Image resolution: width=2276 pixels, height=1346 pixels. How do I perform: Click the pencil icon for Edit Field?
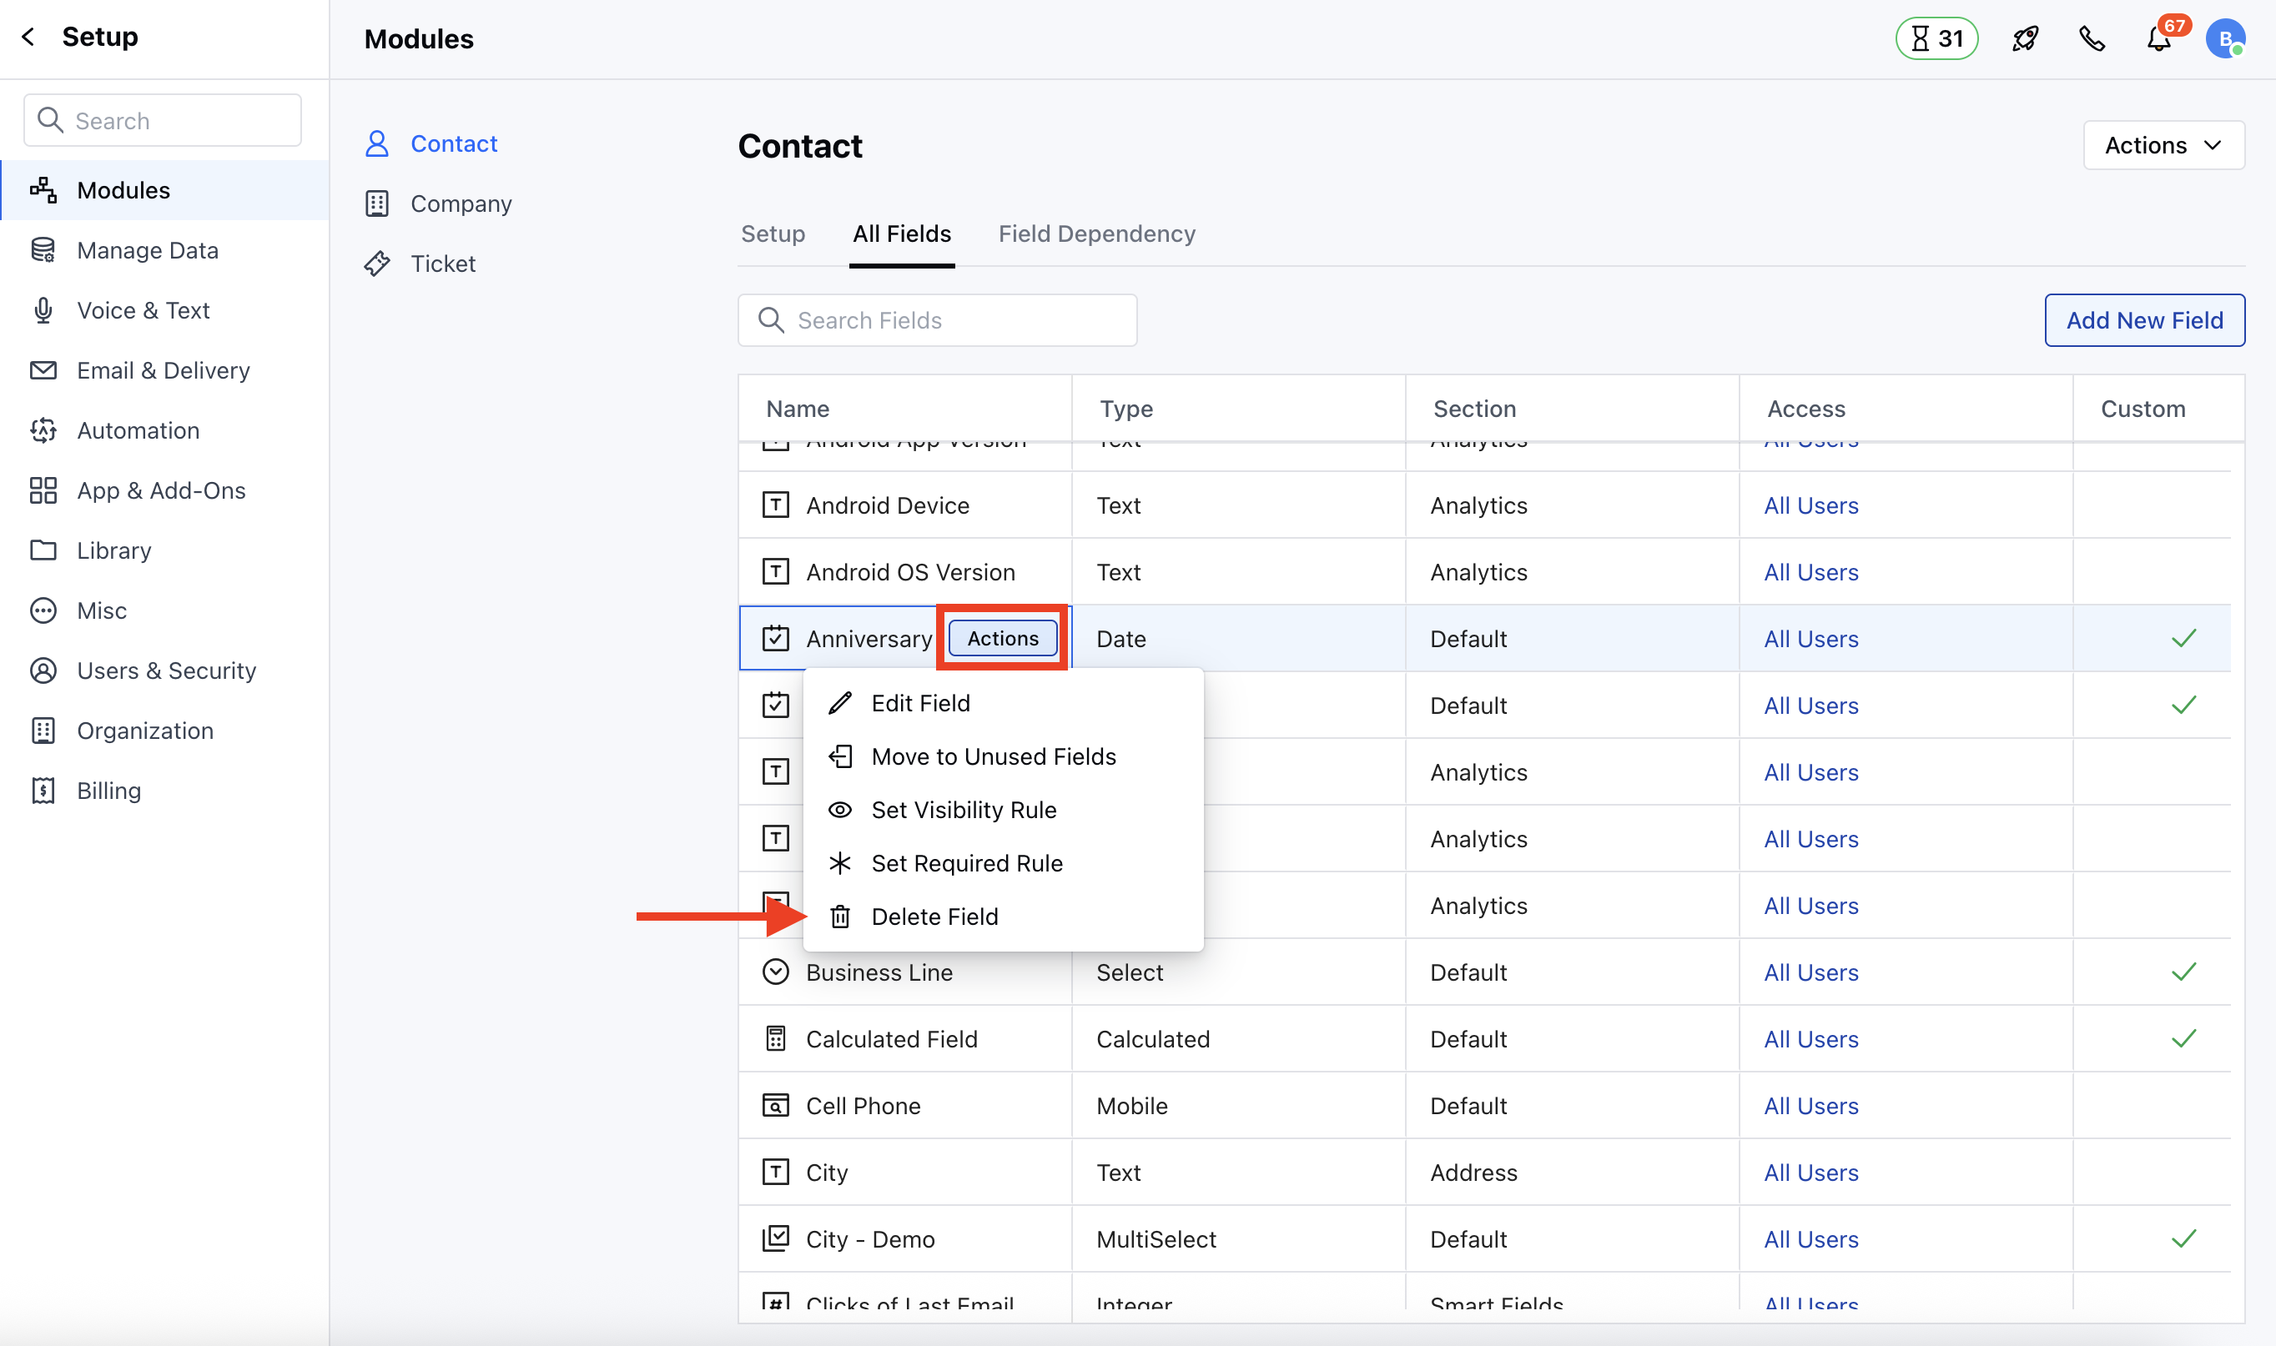[840, 703]
